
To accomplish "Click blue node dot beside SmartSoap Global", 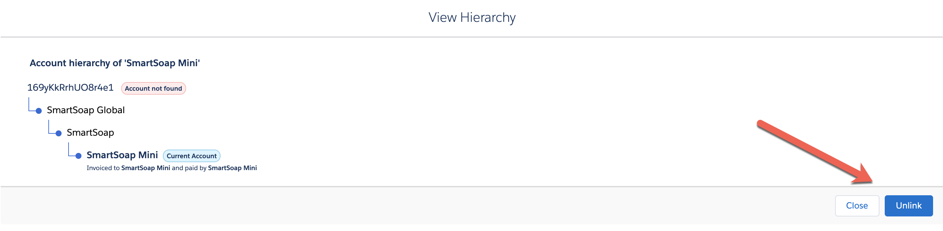I will 39,111.
